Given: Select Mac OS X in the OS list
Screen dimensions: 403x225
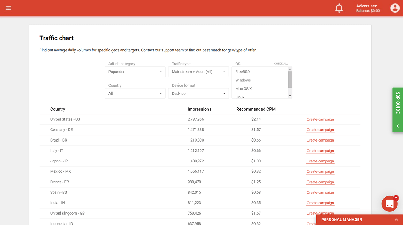Looking at the screenshot, I should click(x=243, y=89).
